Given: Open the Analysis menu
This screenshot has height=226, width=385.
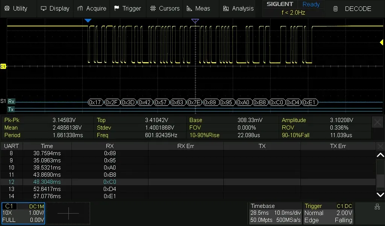Looking at the screenshot, I should 238,8.
